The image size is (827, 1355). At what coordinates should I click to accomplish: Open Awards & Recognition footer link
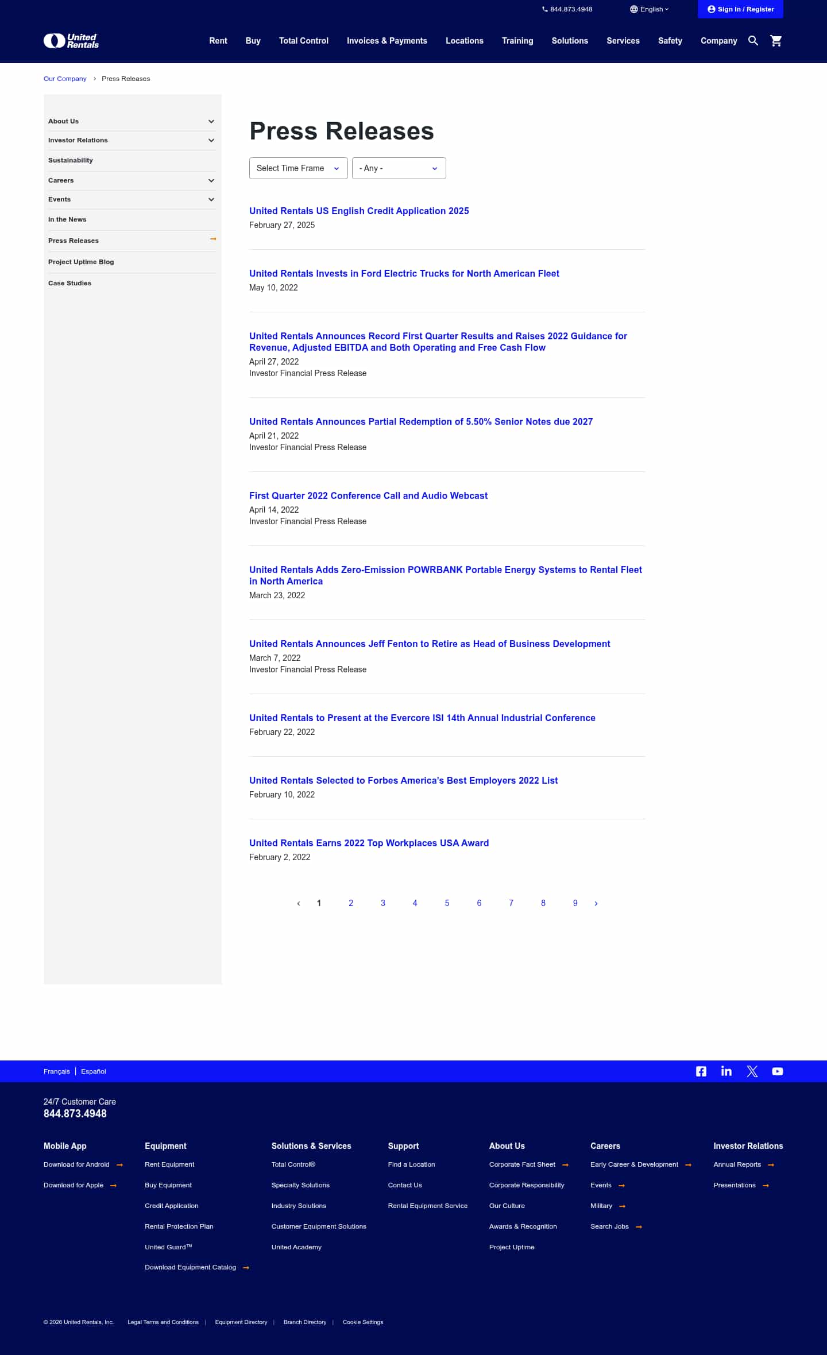pyautogui.click(x=523, y=1226)
